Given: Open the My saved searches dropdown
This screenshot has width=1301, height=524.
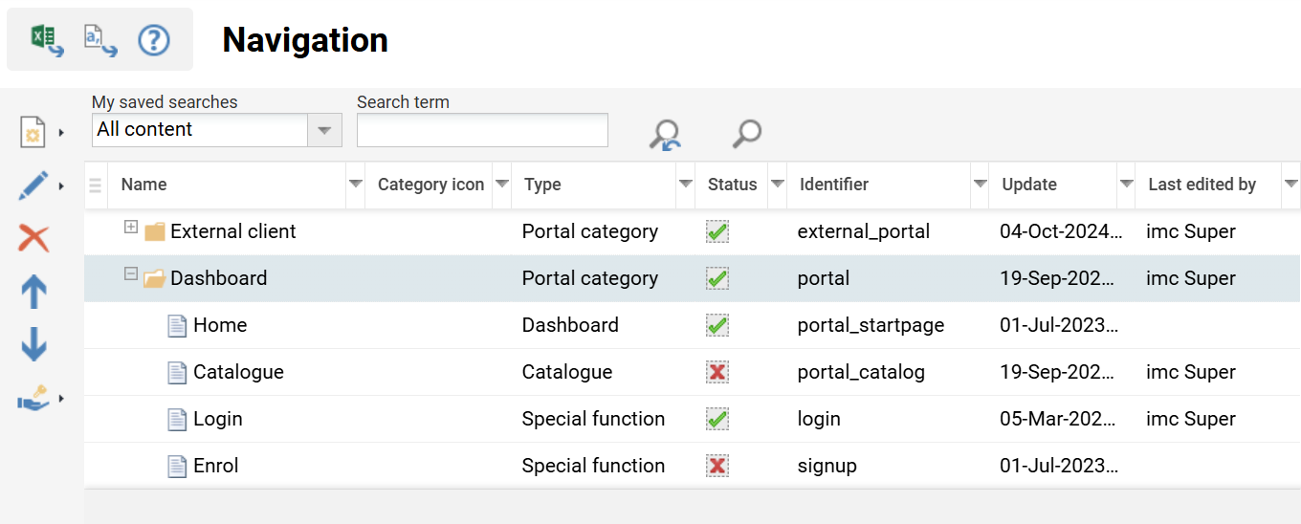Looking at the screenshot, I should [x=324, y=130].
